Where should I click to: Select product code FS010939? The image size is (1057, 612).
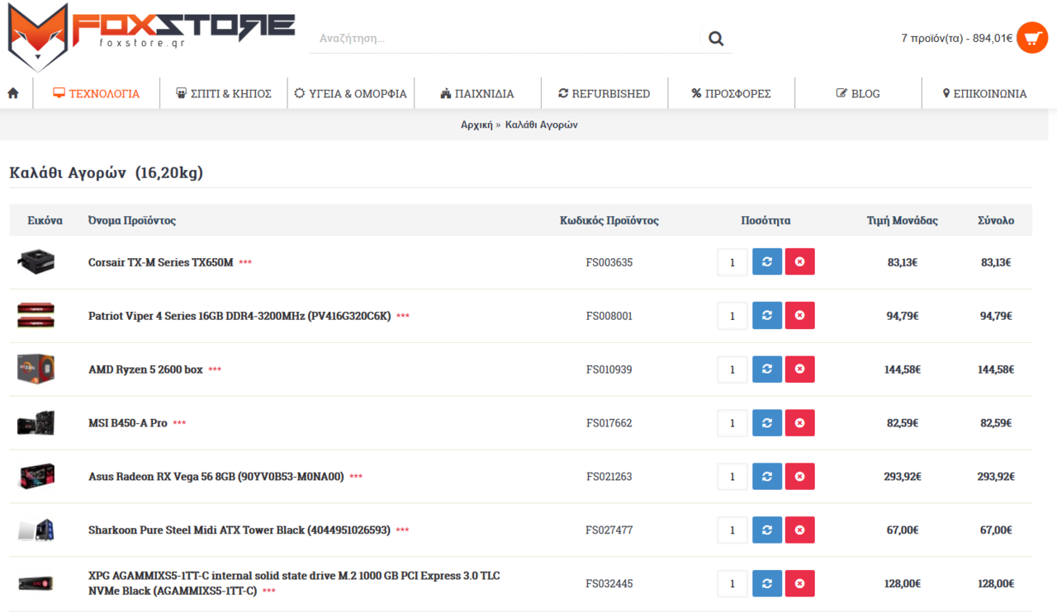[609, 370]
